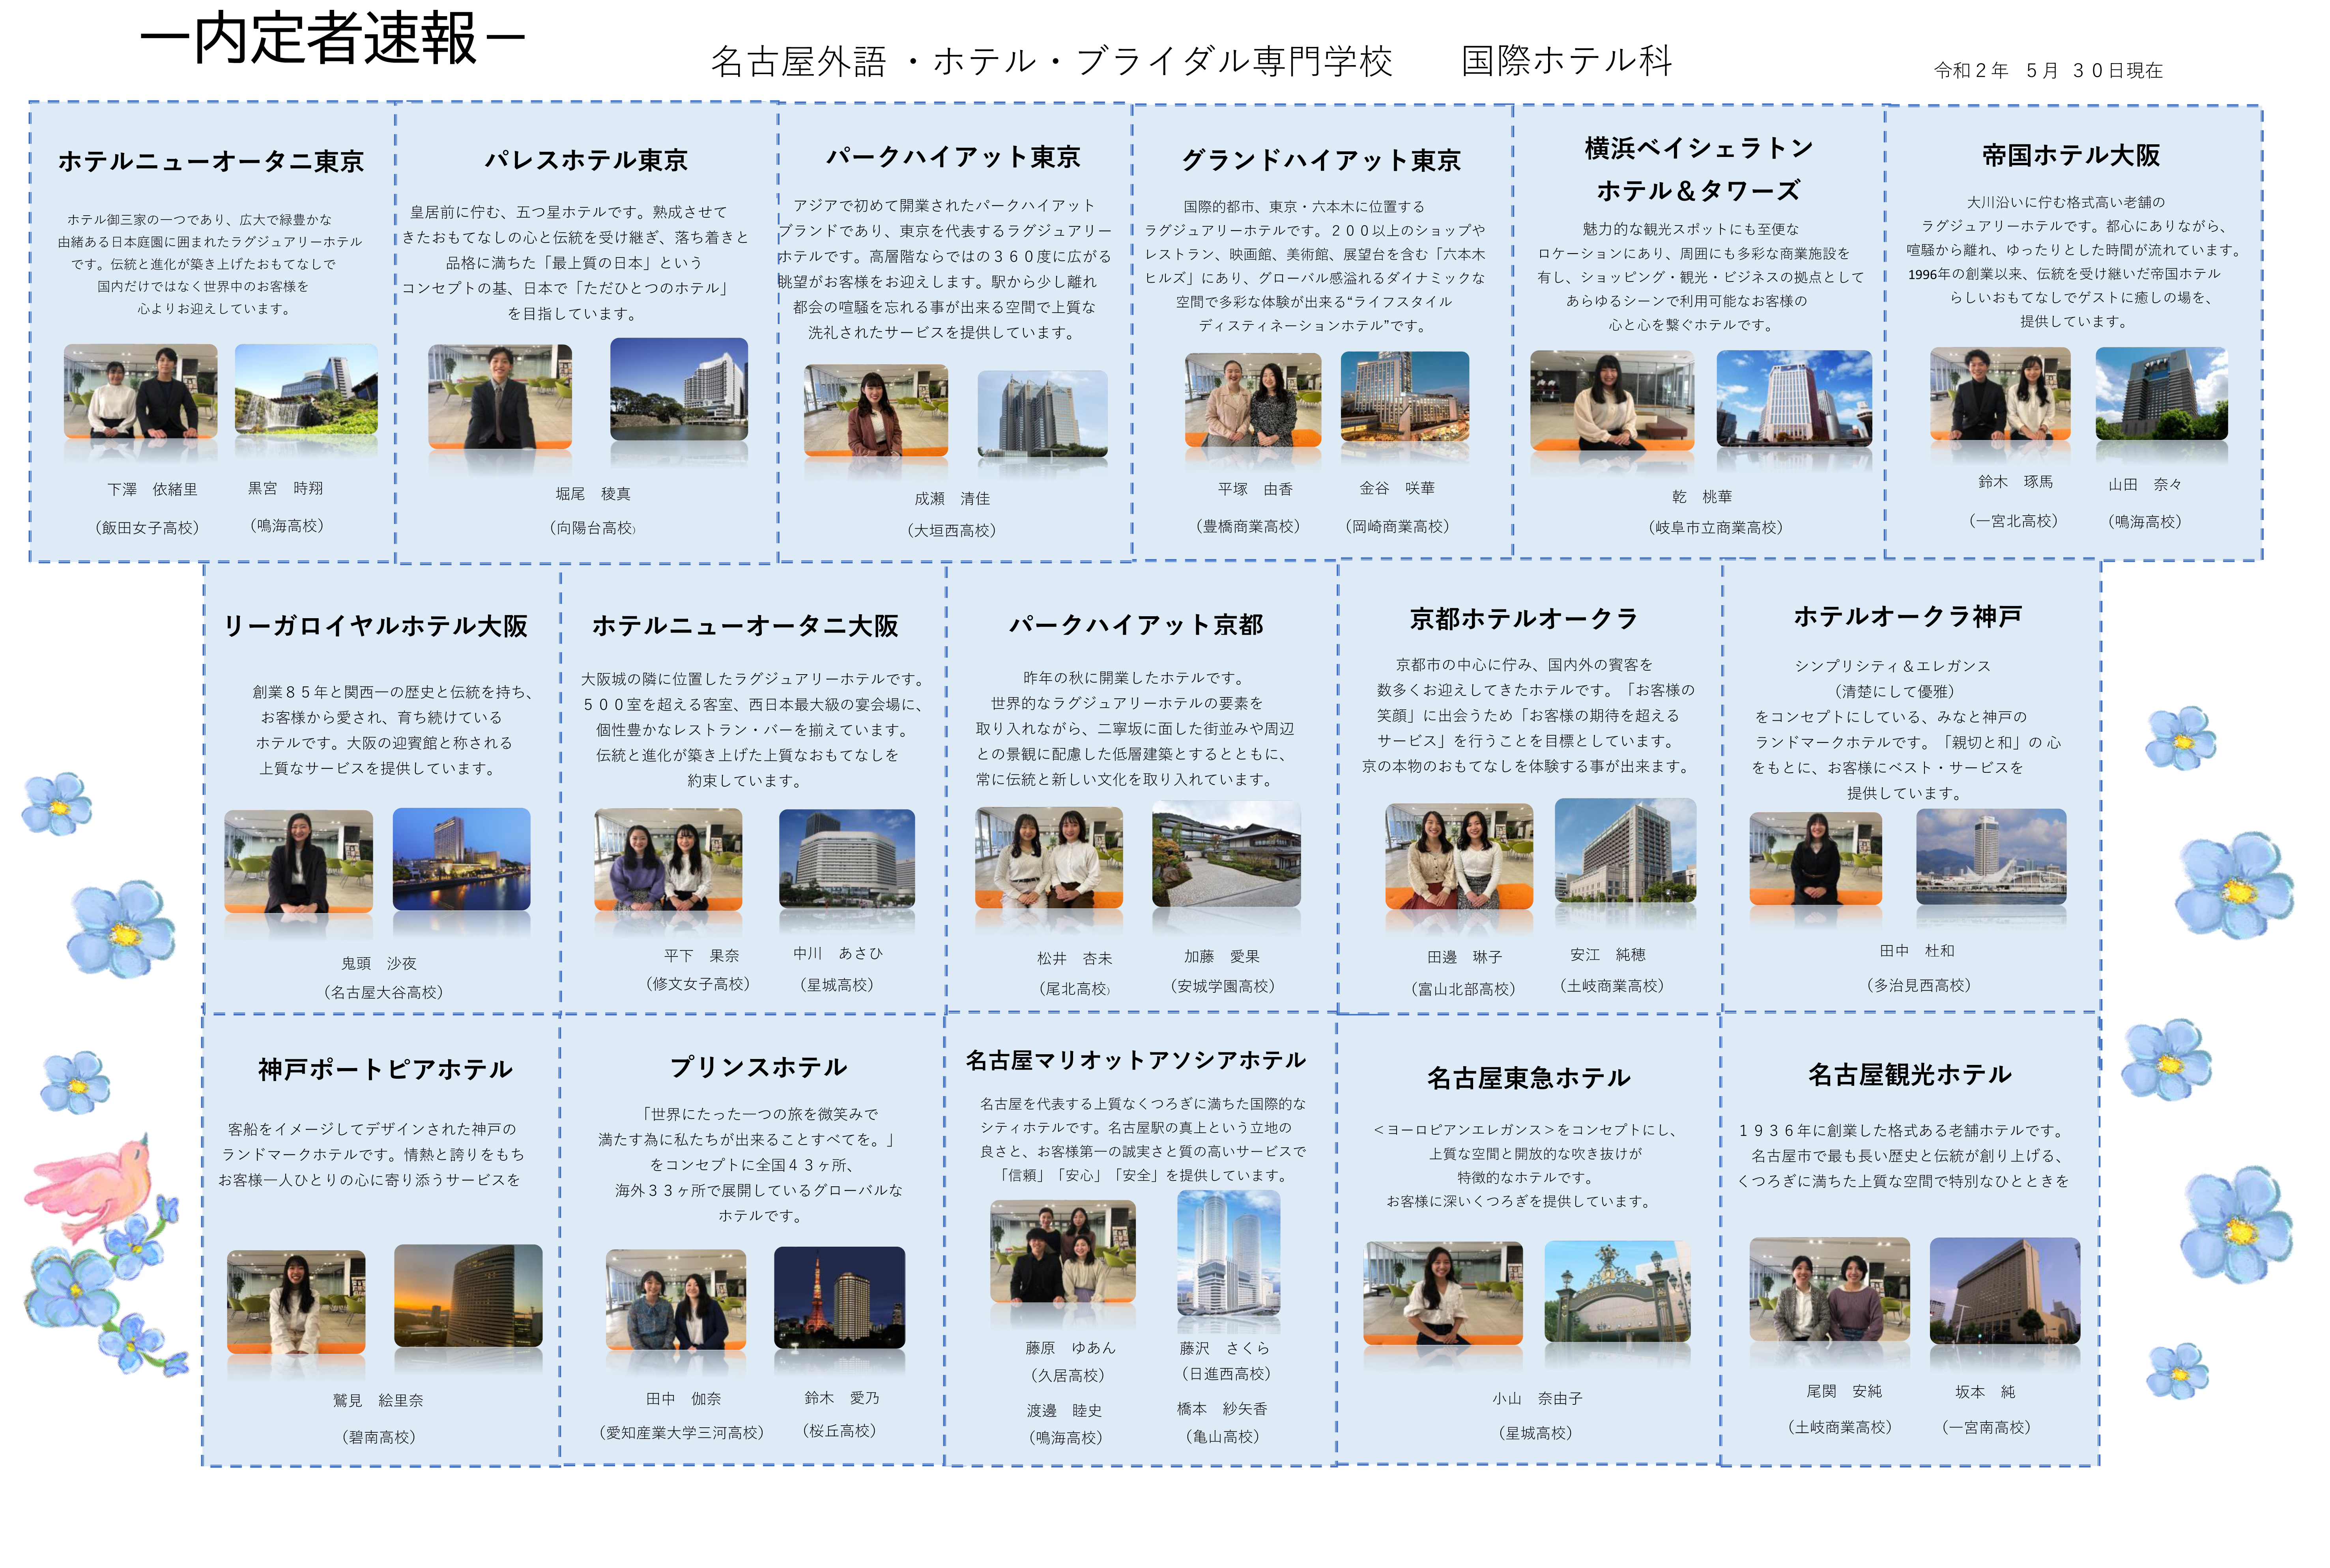2330x1568 pixels.
Task: Open the student photo above 鷲見 絵里奈
Action: point(296,1302)
